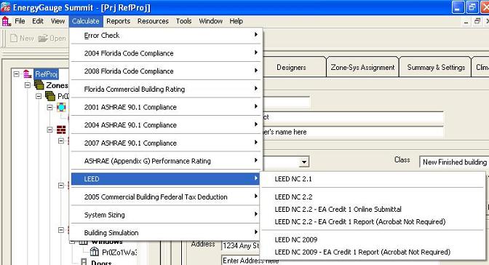Choose LEED NC 2.2 EA Credit 1 Report
Image resolution: width=489 pixels, height=265 pixels.
pyautogui.click(x=373, y=221)
